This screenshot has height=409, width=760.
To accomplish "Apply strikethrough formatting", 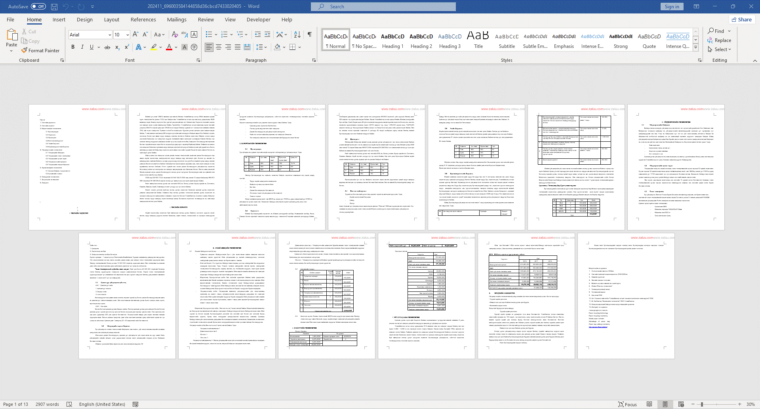I will [x=107, y=47].
